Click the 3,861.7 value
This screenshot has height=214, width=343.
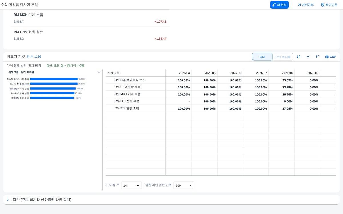coord(19,21)
